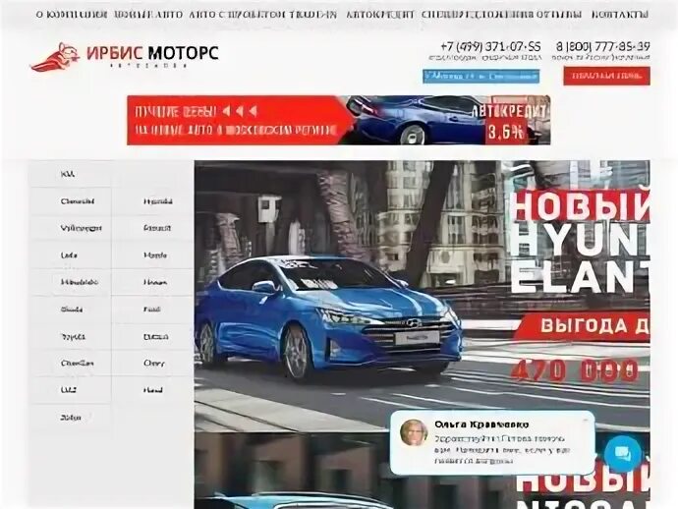Open the red Автокредит 3,6% banner
Viewport: 678px width, 509px height.
point(339,120)
